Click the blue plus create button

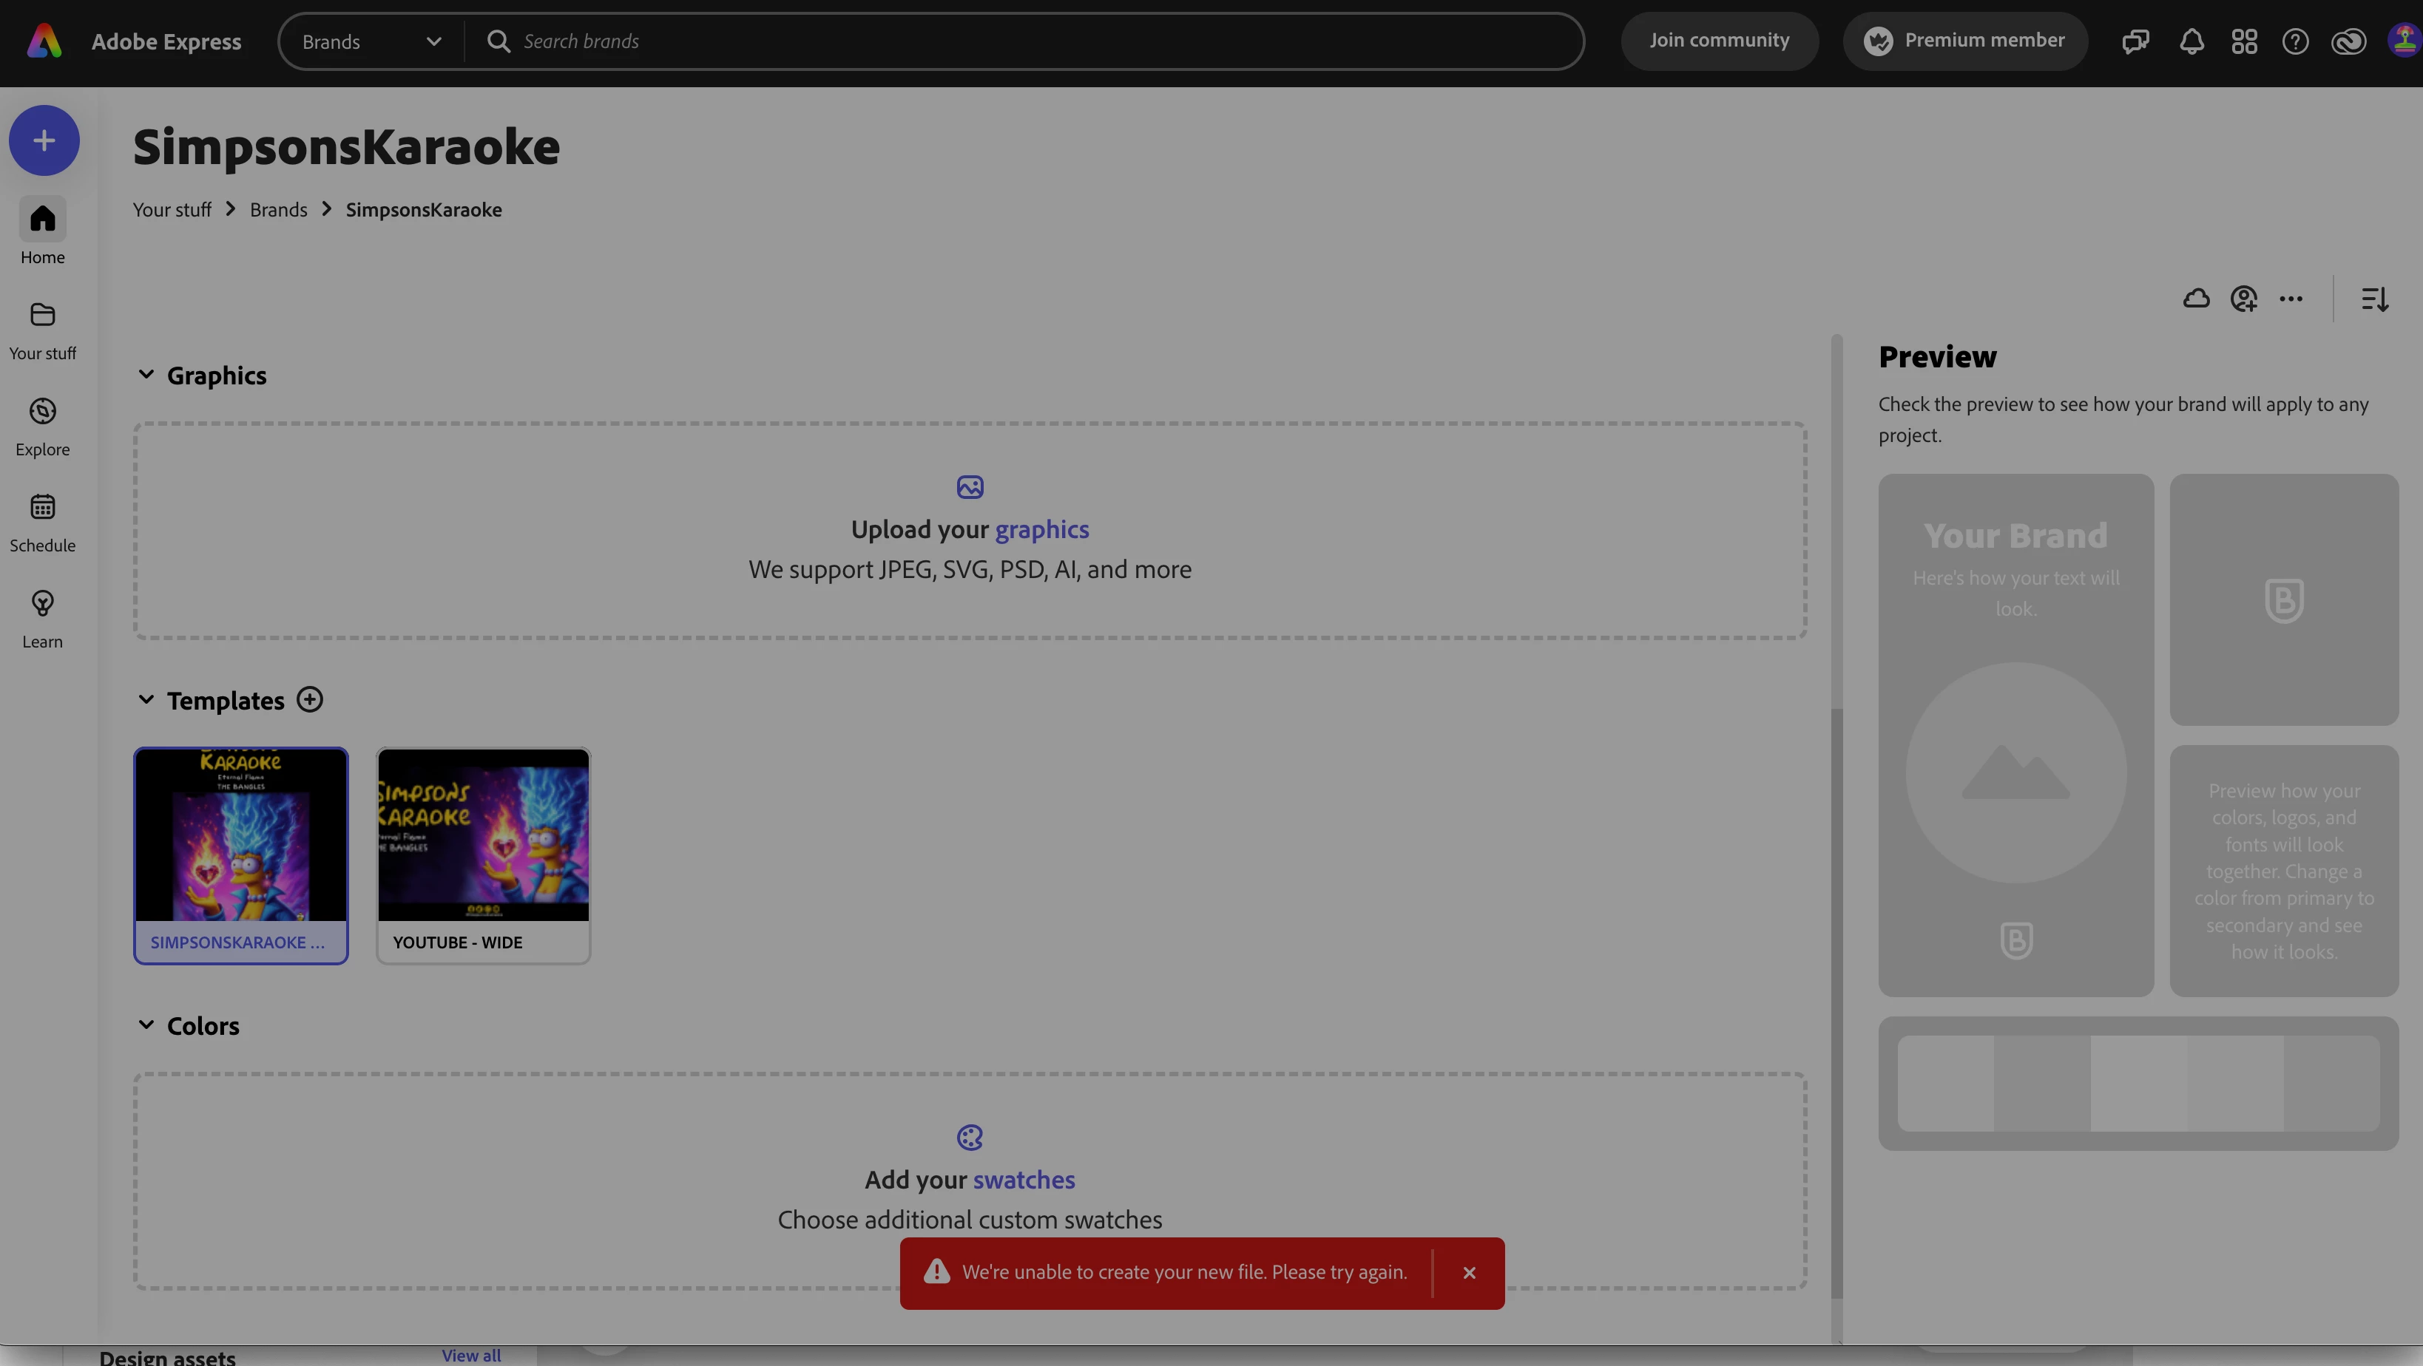point(44,140)
